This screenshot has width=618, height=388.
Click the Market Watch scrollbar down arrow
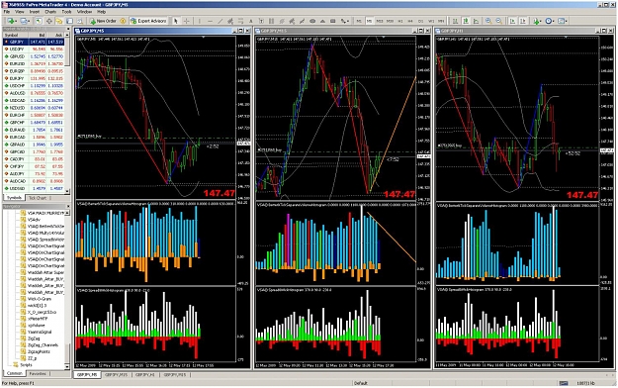pos(67,191)
